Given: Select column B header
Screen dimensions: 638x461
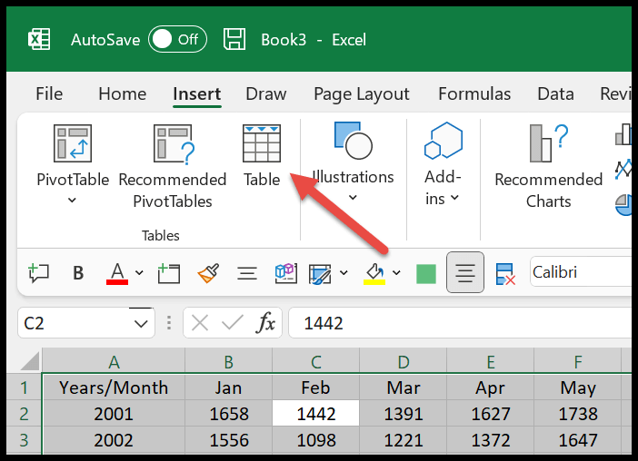Looking at the screenshot, I should tap(228, 361).
